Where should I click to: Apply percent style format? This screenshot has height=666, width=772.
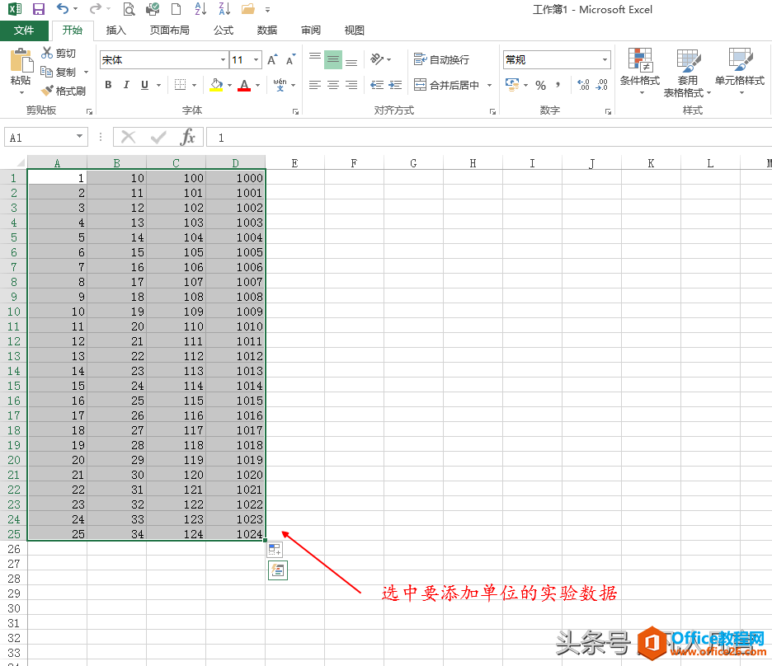coord(540,85)
